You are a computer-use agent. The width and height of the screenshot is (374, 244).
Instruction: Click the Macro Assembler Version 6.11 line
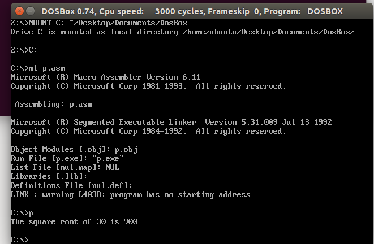[105, 77]
